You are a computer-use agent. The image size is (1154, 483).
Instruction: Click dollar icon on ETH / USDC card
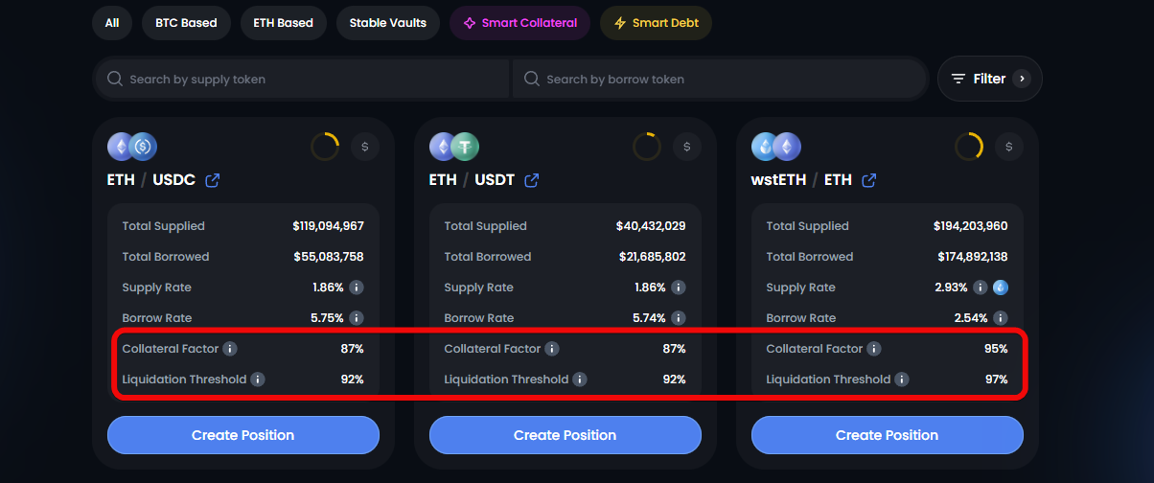pyautogui.click(x=364, y=147)
